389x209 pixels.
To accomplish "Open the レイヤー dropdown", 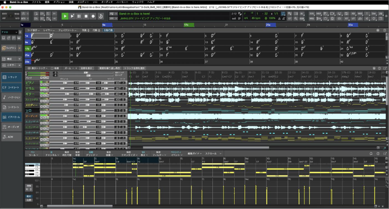I will [x=49, y=30].
